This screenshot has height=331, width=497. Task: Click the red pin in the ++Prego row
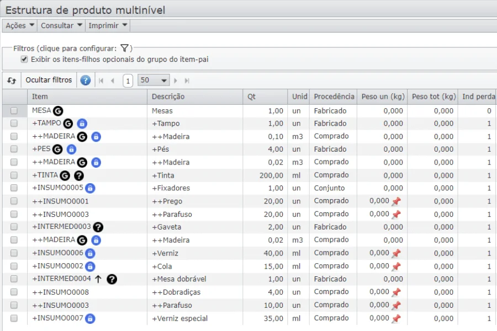point(396,201)
